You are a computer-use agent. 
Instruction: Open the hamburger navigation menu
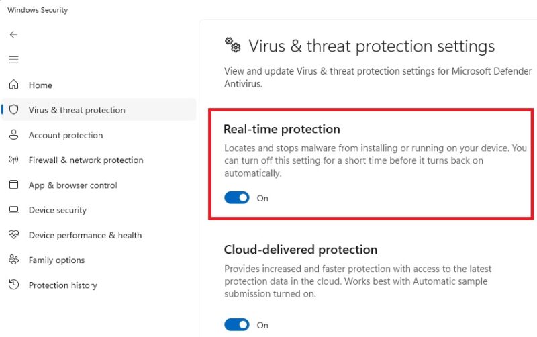click(13, 60)
